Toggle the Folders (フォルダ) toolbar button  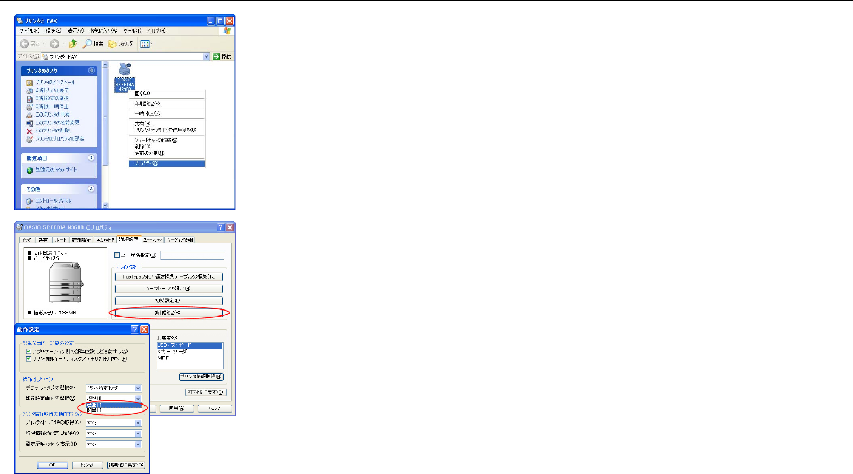(x=120, y=43)
